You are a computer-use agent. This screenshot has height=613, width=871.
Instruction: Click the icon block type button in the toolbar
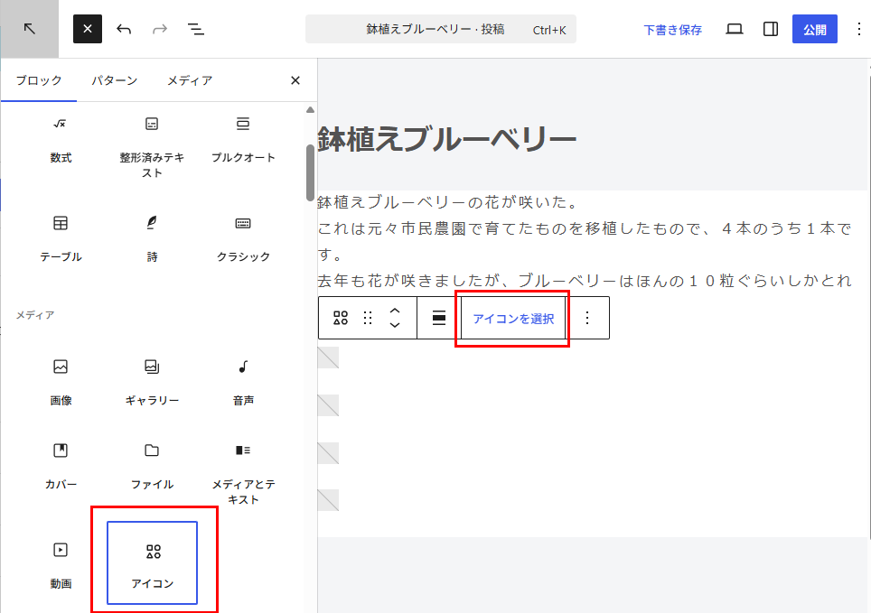340,318
